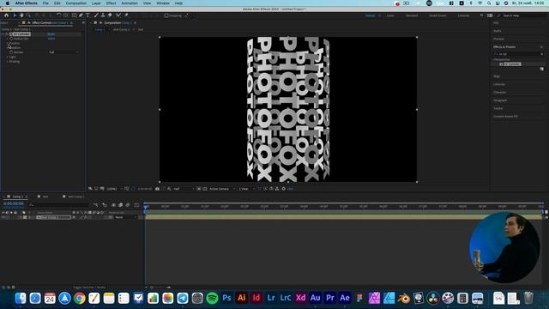Open the Composition menu
The image size is (549, 309).
76,3
